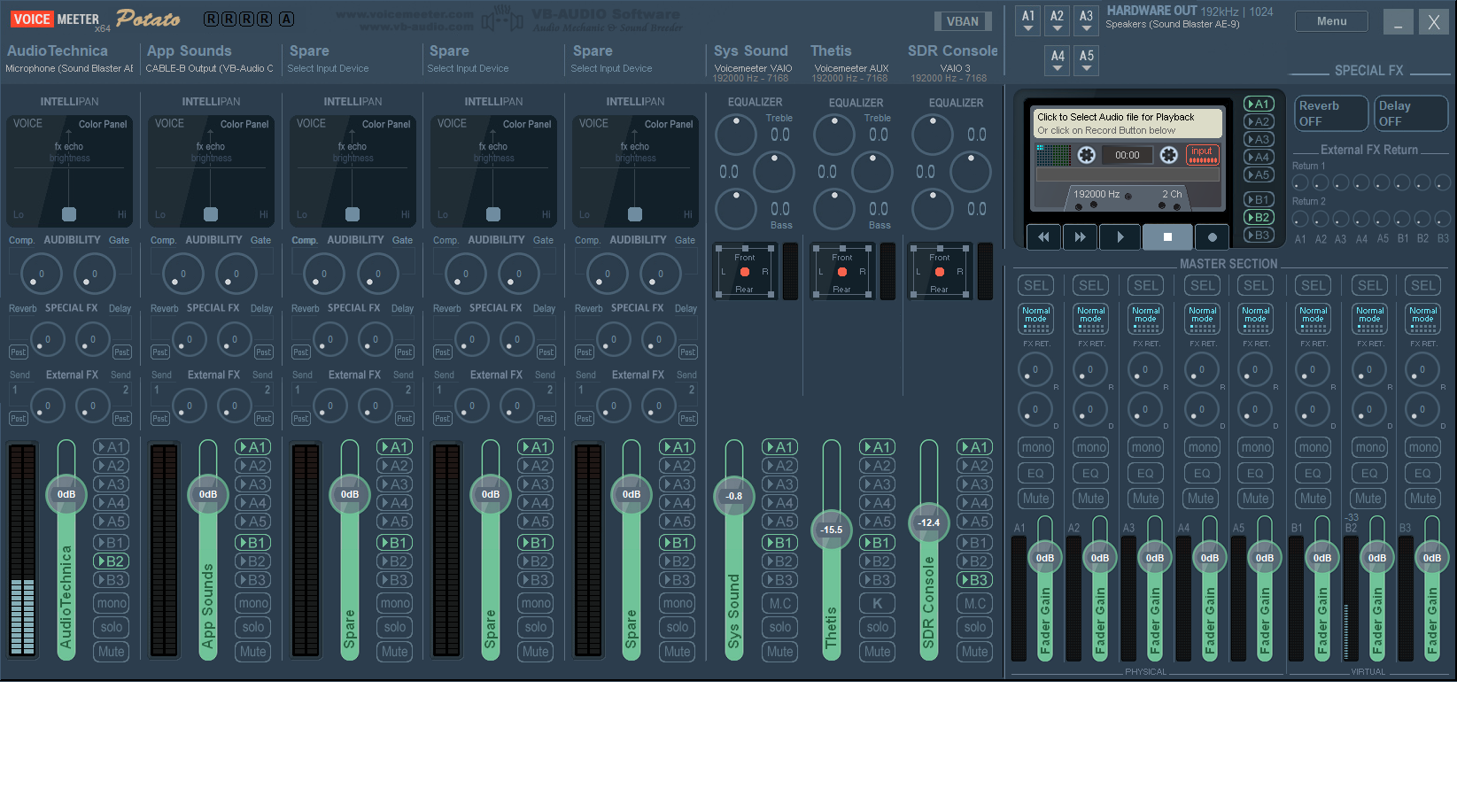
Task: Toggle recorder bus A1 beside the cassette
Action: tap(1259, 104)
